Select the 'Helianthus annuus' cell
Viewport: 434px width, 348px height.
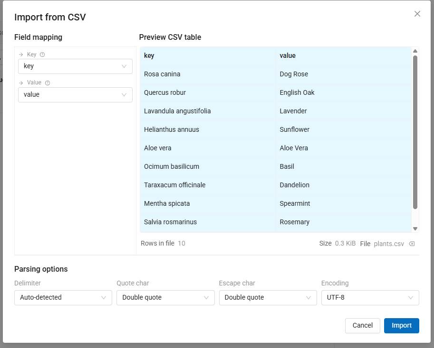click(208, 130)
